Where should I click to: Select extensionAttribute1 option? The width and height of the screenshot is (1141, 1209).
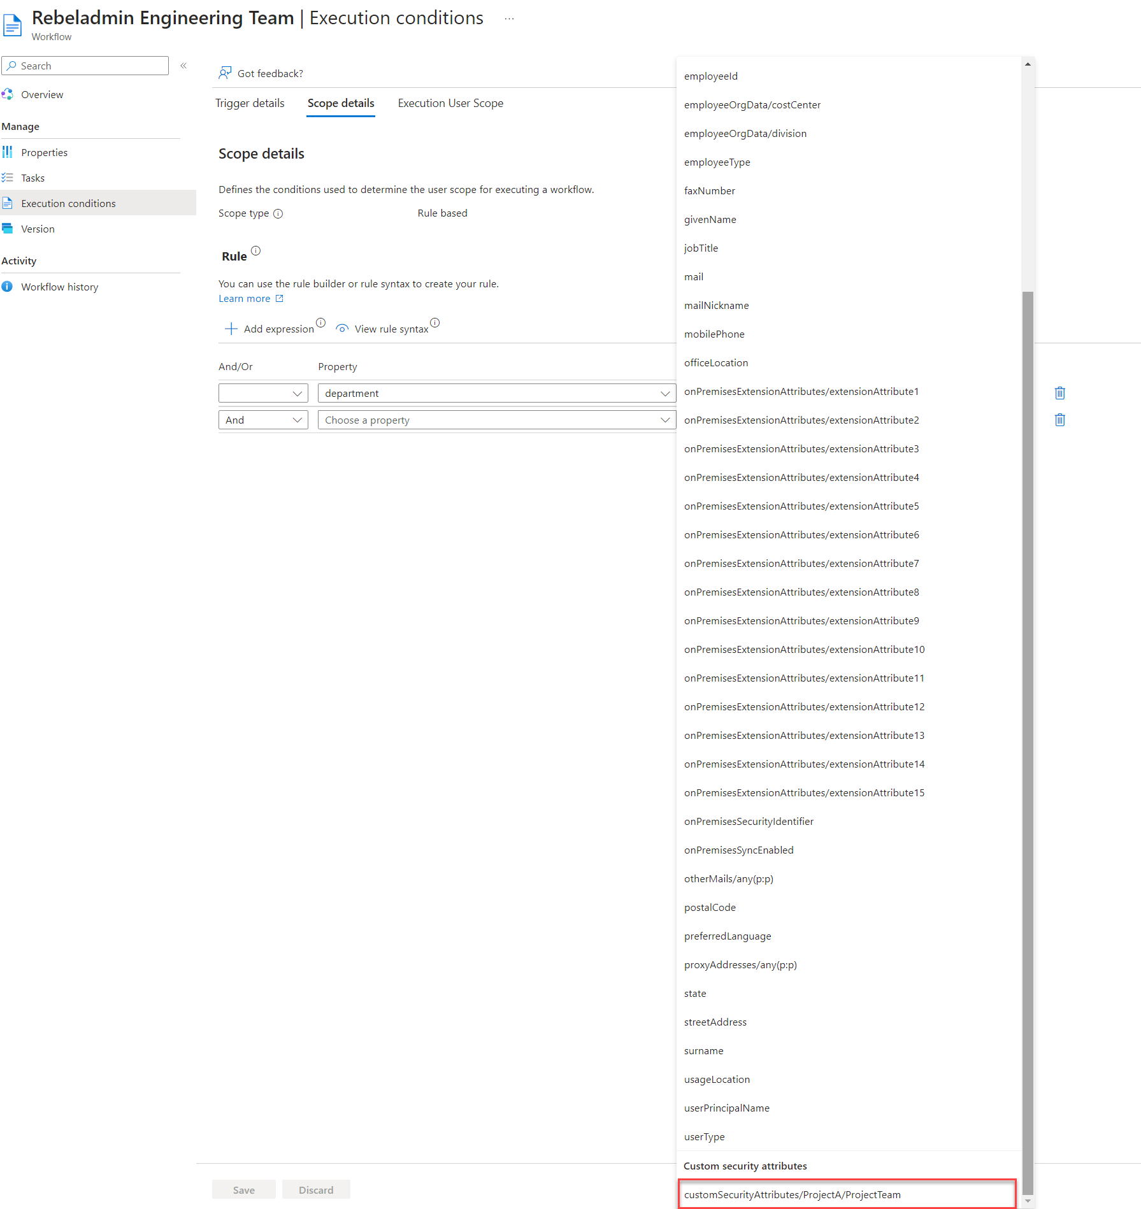pos(849,391)
